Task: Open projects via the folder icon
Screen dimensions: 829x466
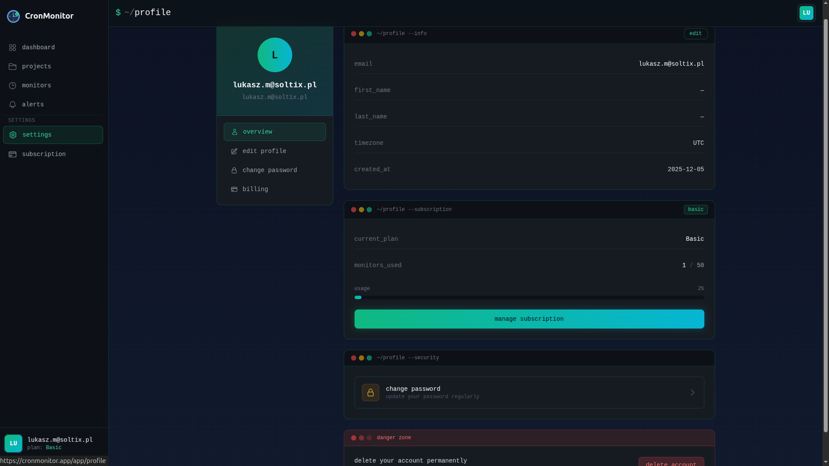Action: (13, 66)
